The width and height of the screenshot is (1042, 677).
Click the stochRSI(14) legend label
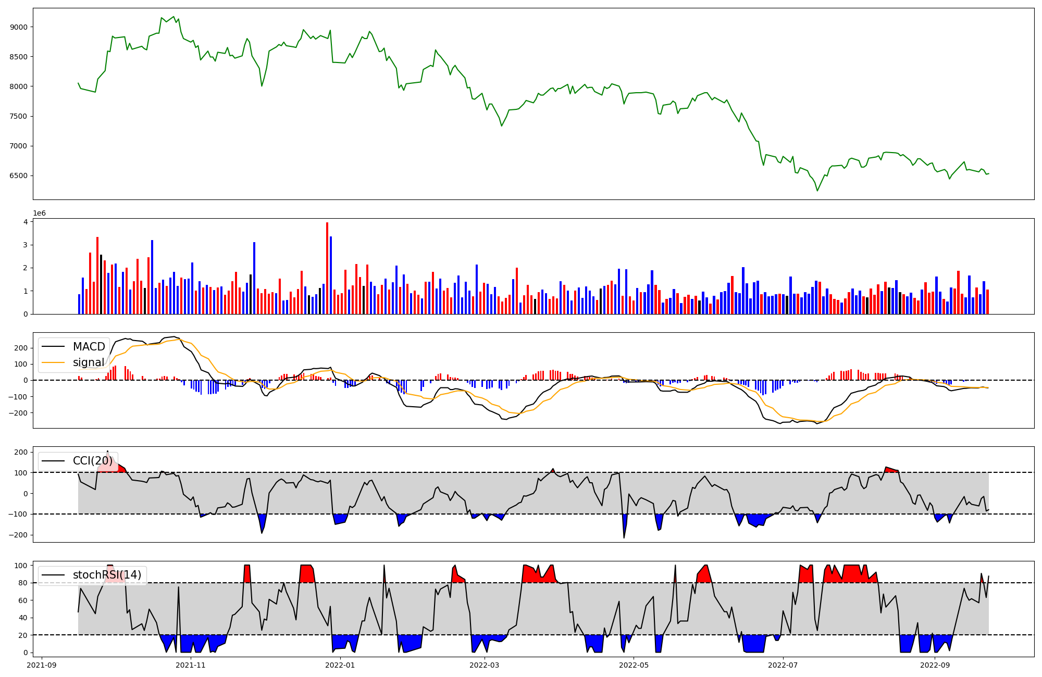point(107,575)
